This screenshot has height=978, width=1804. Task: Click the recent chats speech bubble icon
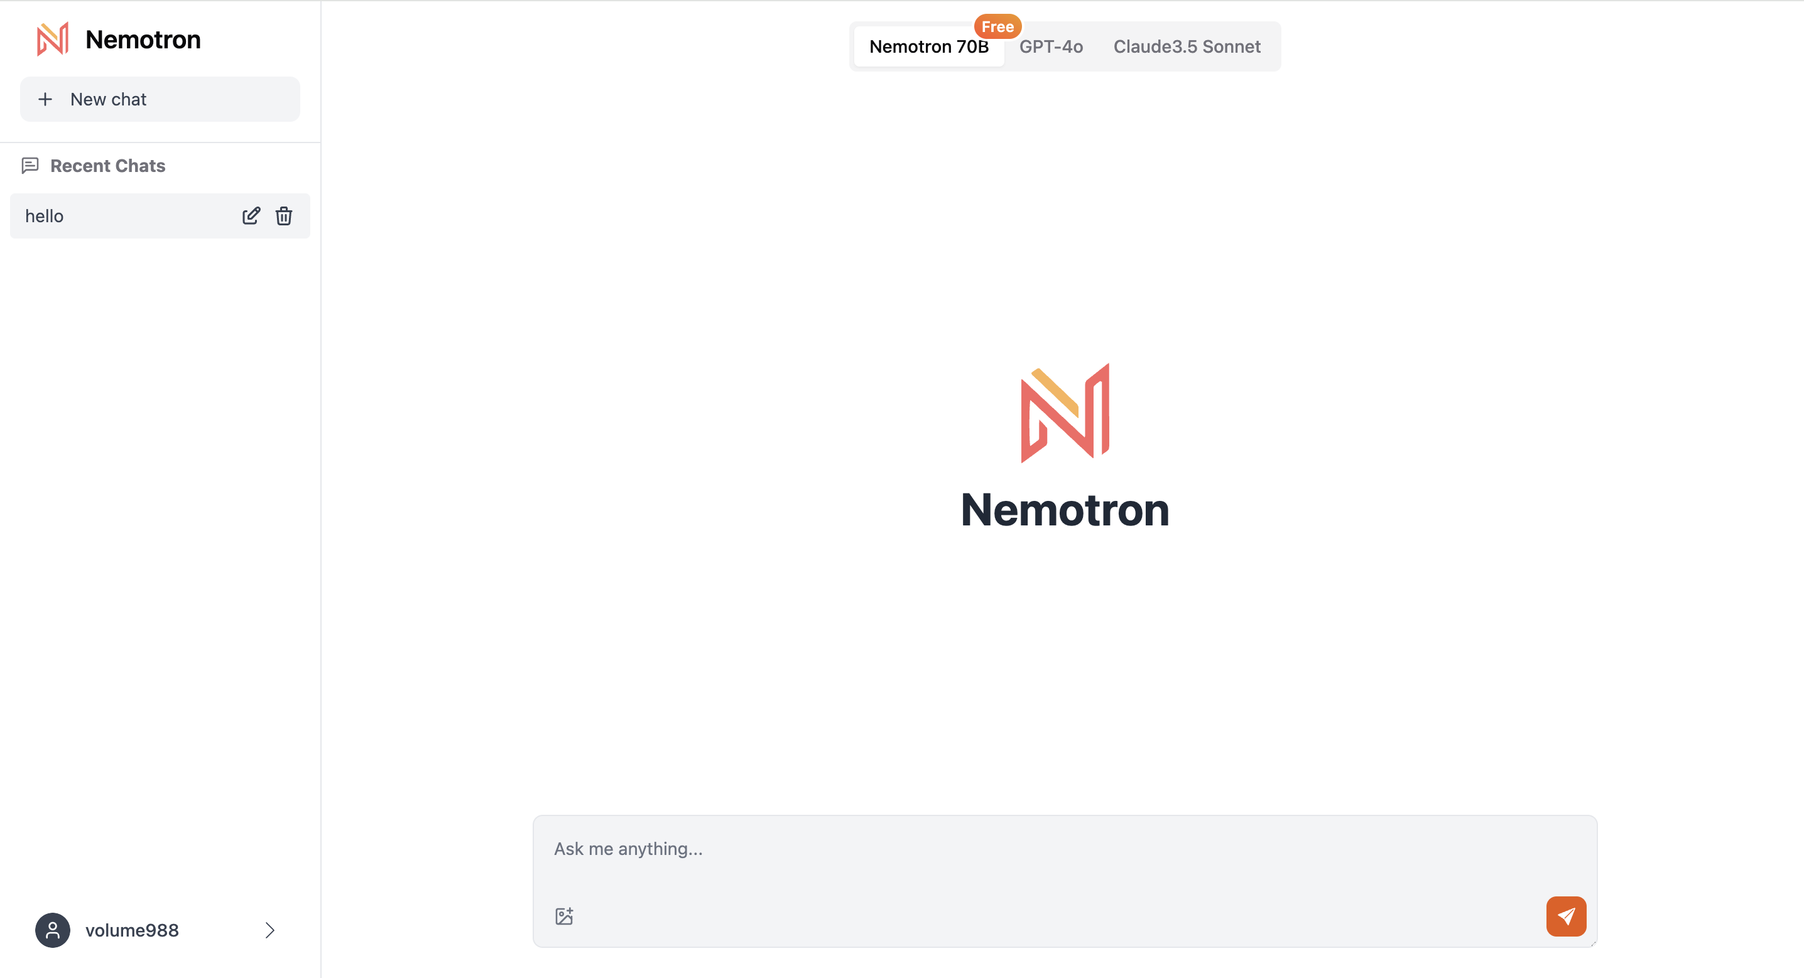click(30, 165)
